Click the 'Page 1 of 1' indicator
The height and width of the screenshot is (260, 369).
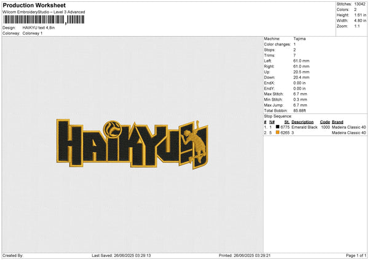pos(356,256)
